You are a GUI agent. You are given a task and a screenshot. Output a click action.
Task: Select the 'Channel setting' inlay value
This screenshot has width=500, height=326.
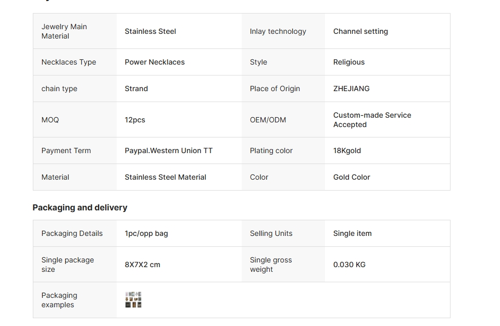(x=360, y=31)
